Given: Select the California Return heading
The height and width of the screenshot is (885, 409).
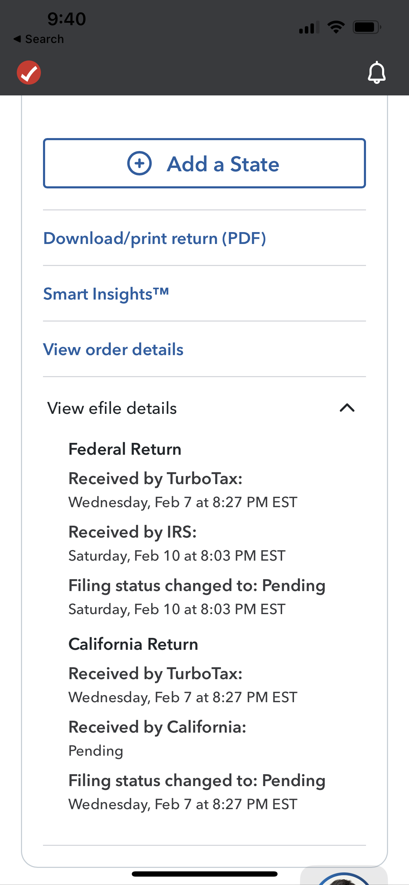Looking at the screenshot, I should pyautogui.click(x=133, y=643).
